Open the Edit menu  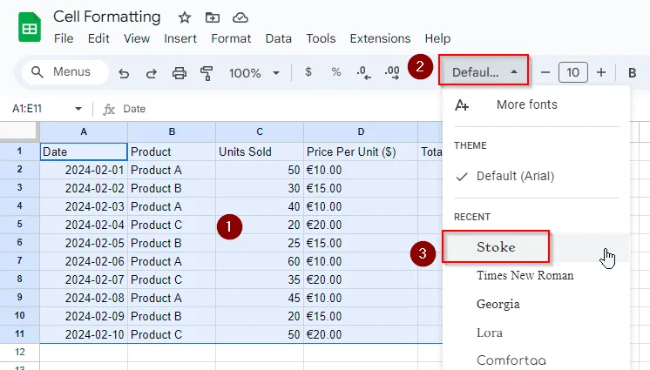click(x=98, y=38)
